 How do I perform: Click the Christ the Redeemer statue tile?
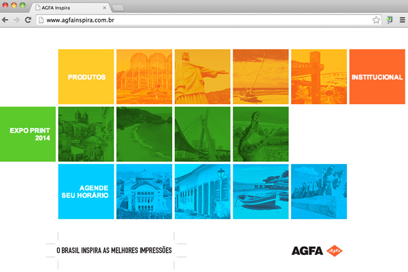(x=203, y=77)
